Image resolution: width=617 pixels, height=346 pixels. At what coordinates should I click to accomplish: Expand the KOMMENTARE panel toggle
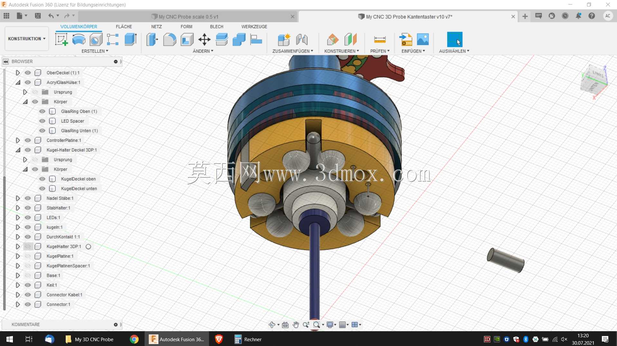pyautogui.click(x=116, y=325)
